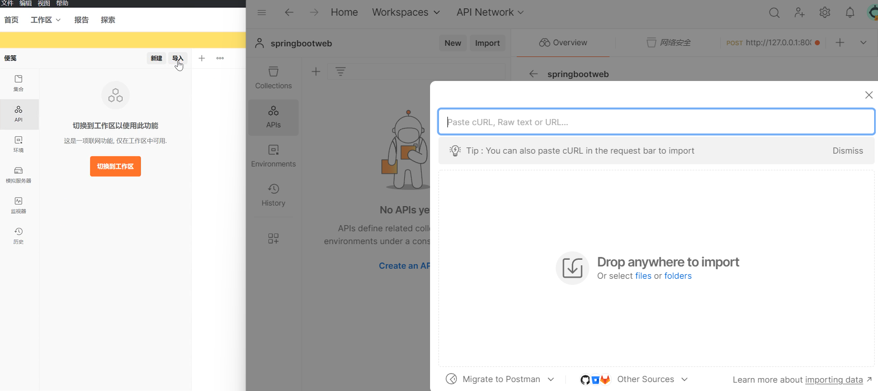Expand the API Network dropdown
This screenshot has height=391, width=878.
tap(490, 12)
